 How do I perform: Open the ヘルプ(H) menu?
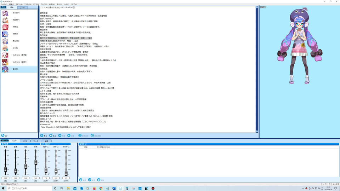[74, 4]
